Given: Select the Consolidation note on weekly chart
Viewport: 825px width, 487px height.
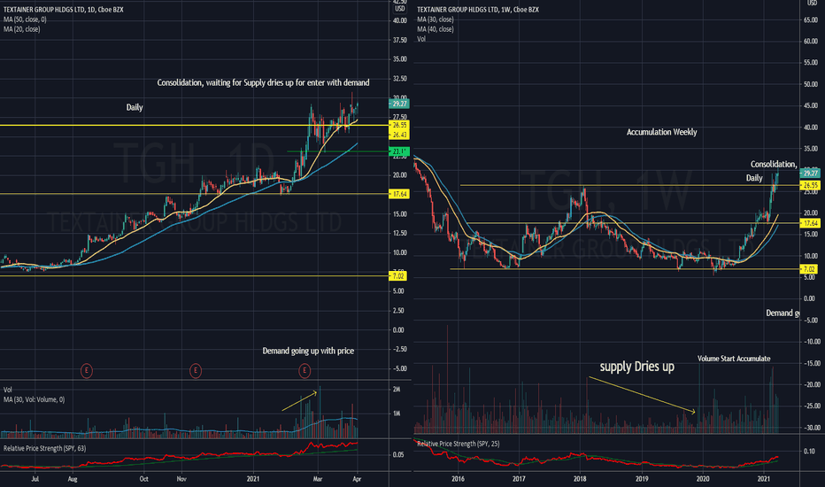Looking at the screenshot, I should (x=774, y=165).
